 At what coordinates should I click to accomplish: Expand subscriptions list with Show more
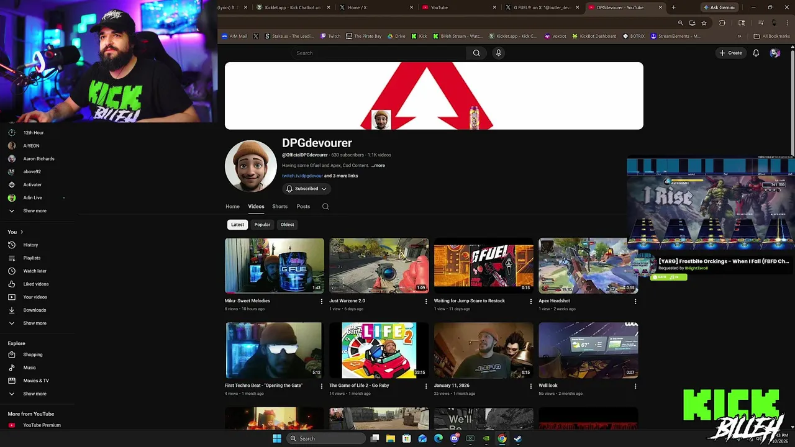[35, 211]
